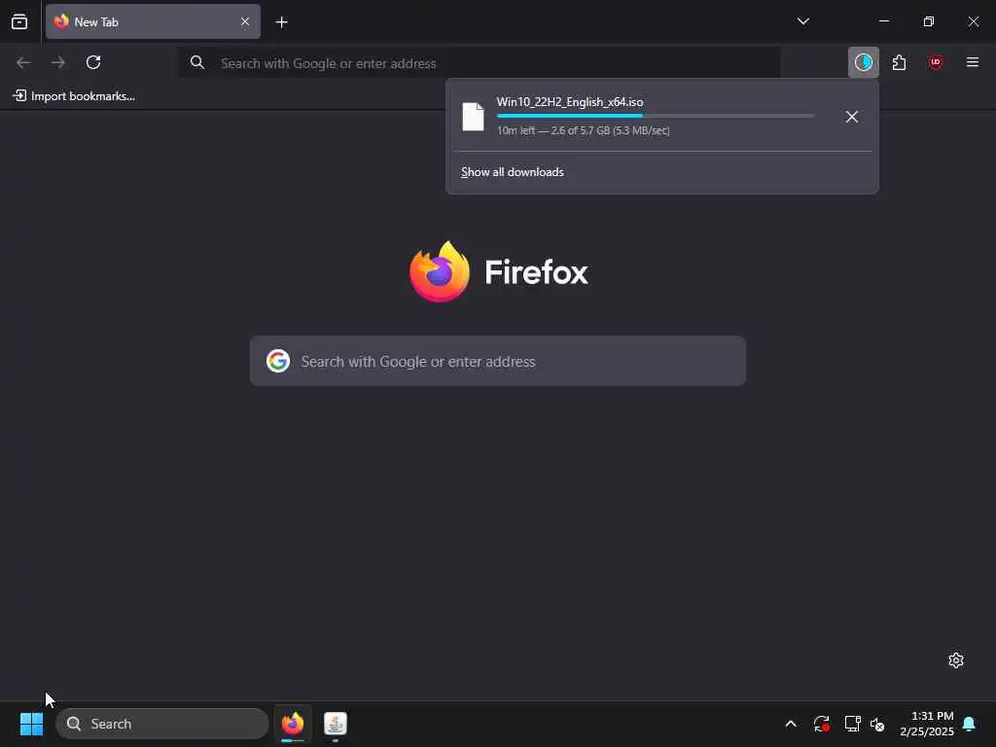996x747 pixels.
Task: Click the address bar magnifier icon
Action: [197, 62]
